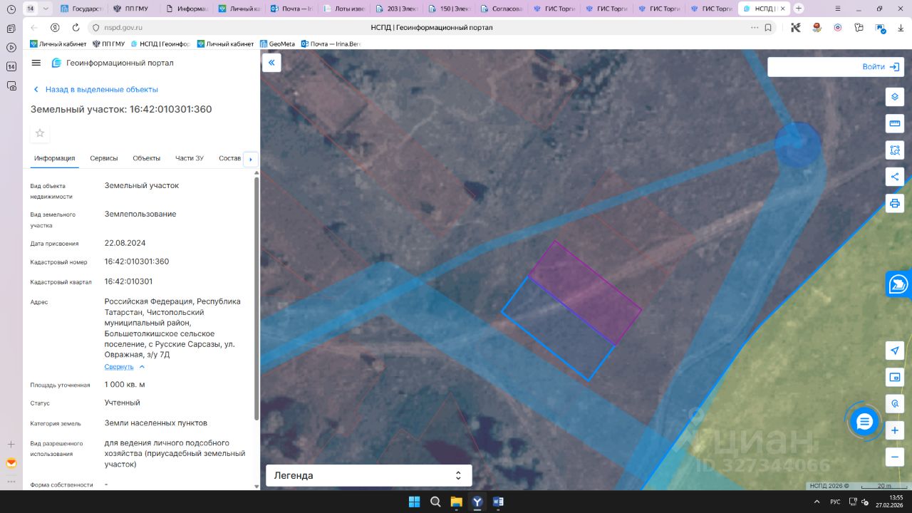The height and width of the screenshot is (513, 912).
Task: Bookmark this page in address bar
Action: (768, 28)
